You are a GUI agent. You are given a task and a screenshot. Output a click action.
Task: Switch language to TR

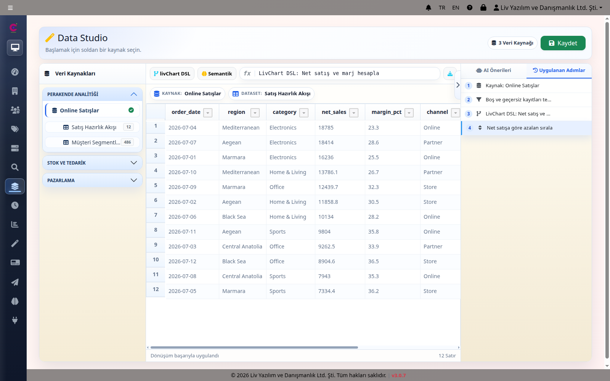pos(442,8)
